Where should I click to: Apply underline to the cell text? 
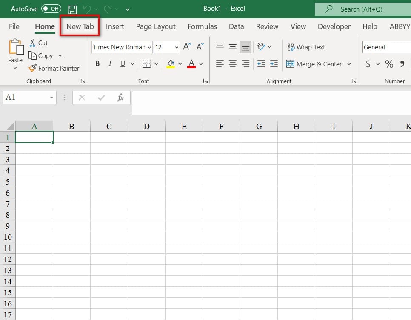(122, 63)
